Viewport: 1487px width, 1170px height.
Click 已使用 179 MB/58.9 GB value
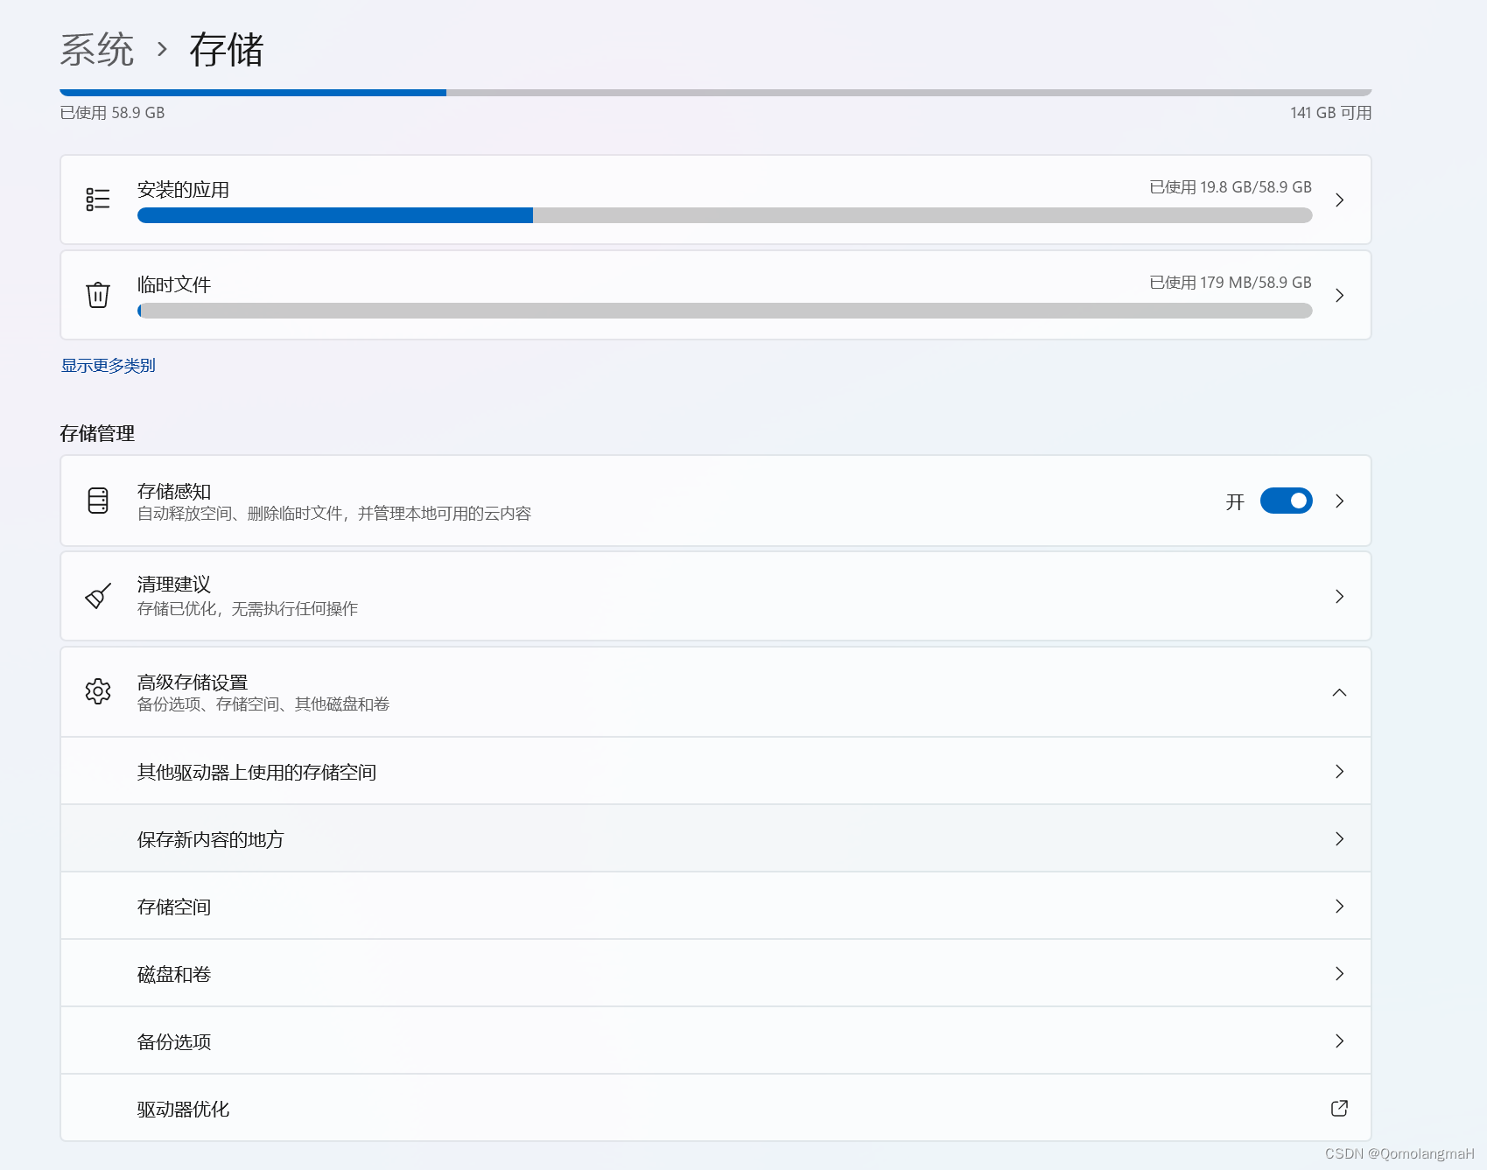tap(1230, 283)
